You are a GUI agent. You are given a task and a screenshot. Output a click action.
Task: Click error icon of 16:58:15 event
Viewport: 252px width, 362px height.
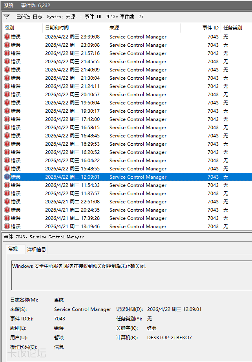(x=7, y=127)
